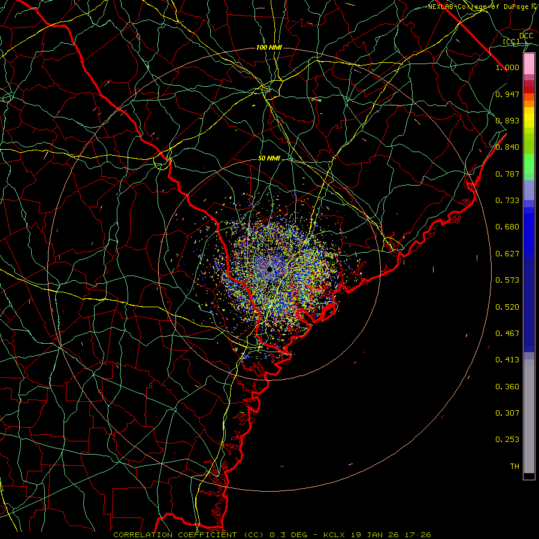Screen dimensions: 539x539
Task: Pick the bright green color bar segment
Action: pyautogui.click(x=529, y=163)
